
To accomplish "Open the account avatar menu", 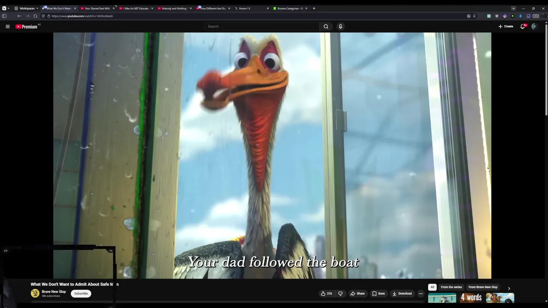I will 534,27.
